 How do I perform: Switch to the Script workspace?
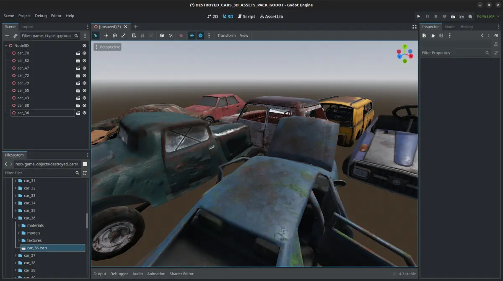point(246,16)
